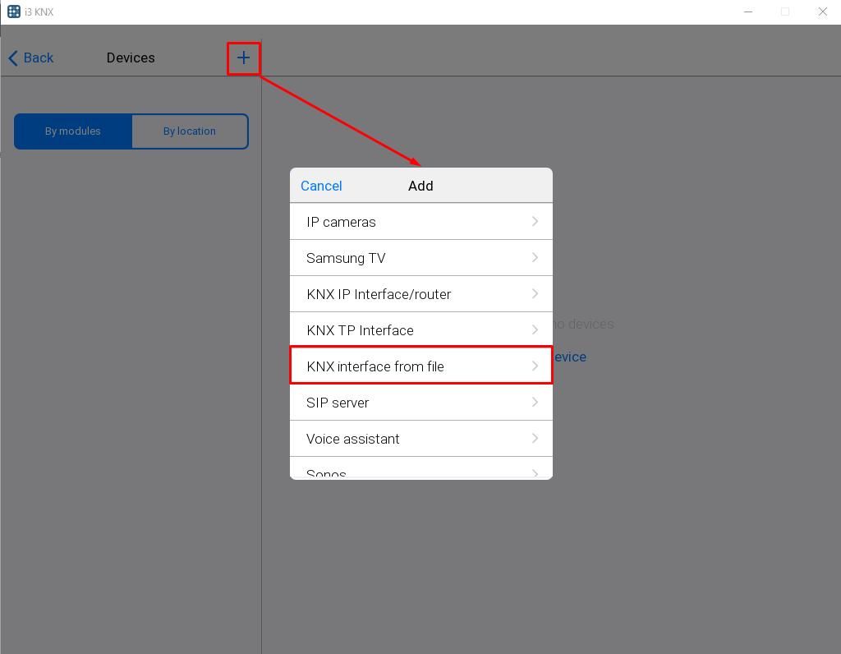This screenshot has width=841, height=654.
Task: Click the i3 KNX app logo icon
Action: click(14, 12)
